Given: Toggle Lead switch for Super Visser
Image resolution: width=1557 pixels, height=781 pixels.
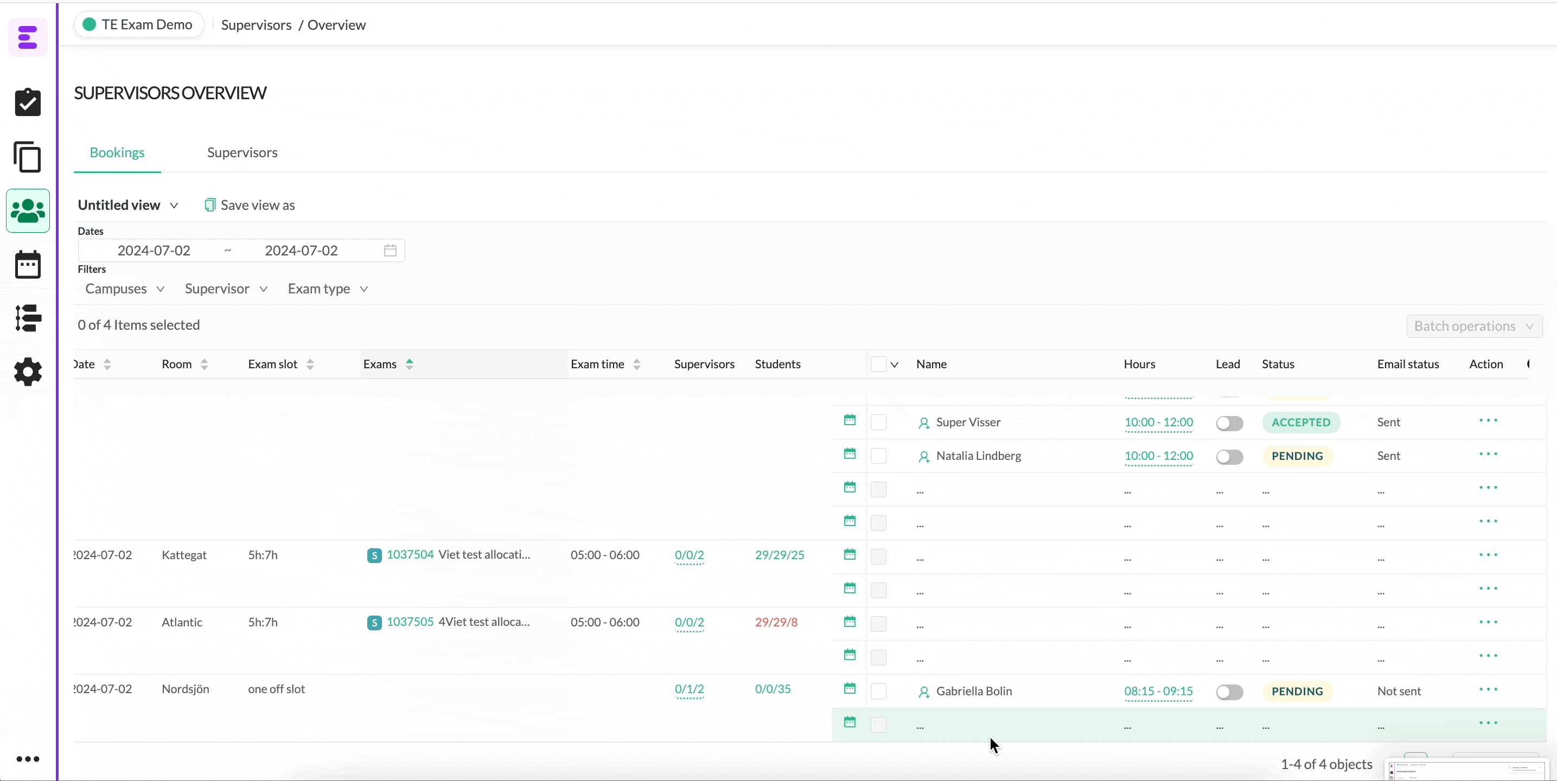Looking at the screenshot, I should [x=1229, y=423].
